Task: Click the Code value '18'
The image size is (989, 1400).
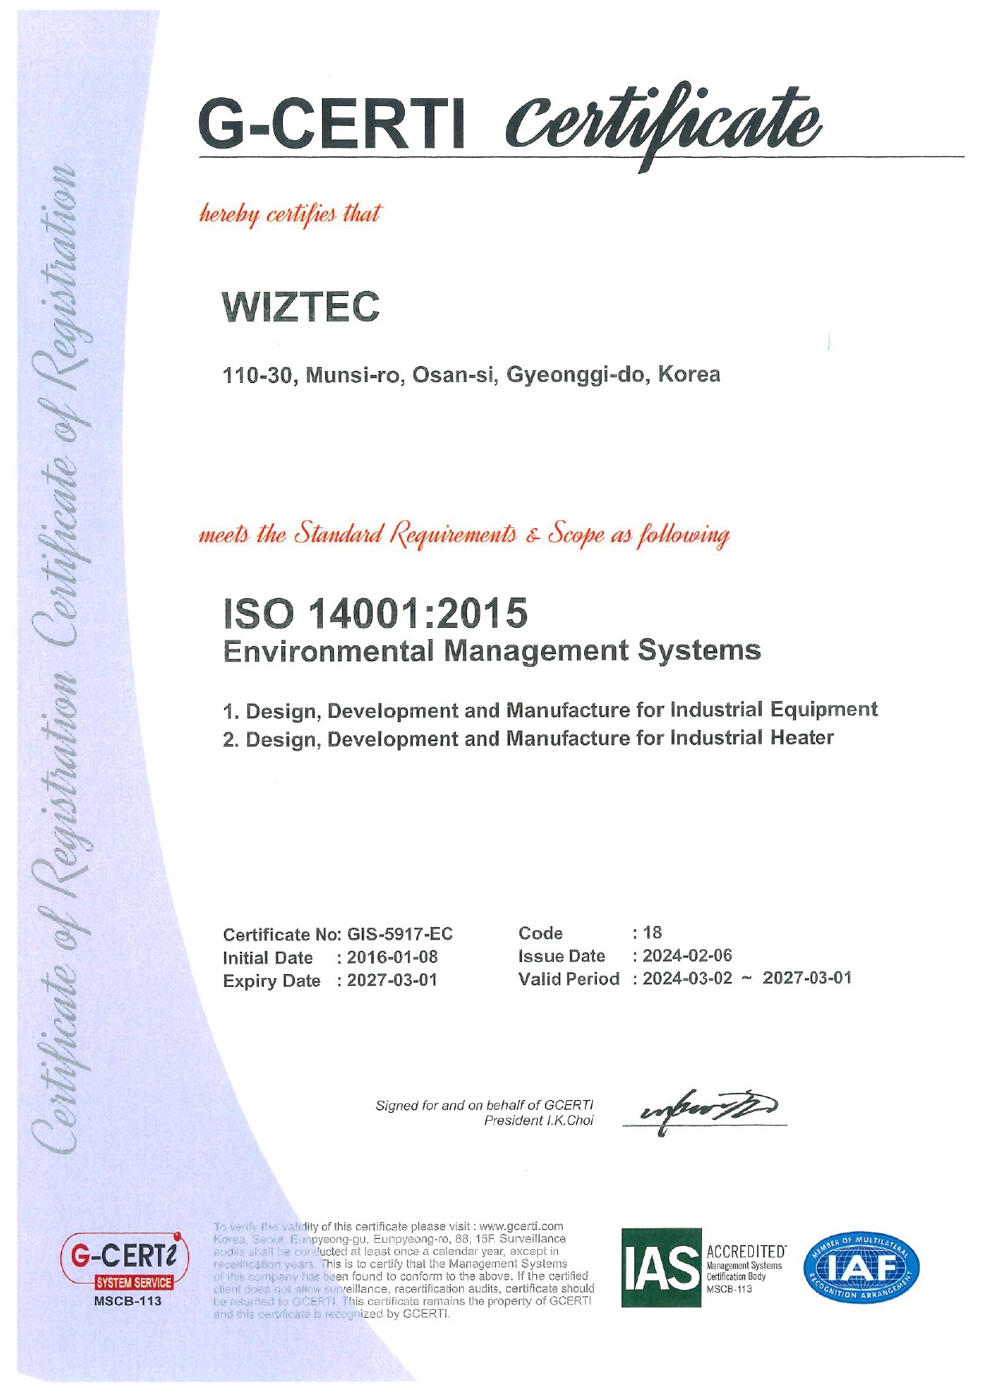Action: point(652,933)
